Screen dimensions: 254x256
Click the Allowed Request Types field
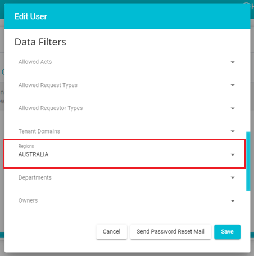pyautogui.click(x=126, y=85)
